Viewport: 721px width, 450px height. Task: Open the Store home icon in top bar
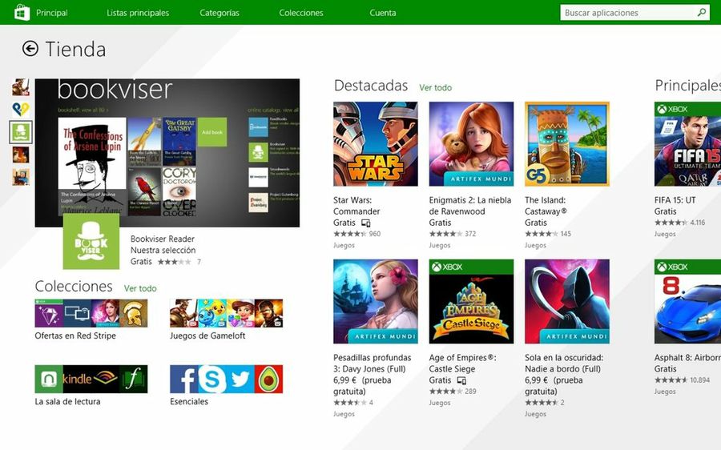tap(22, 13)
